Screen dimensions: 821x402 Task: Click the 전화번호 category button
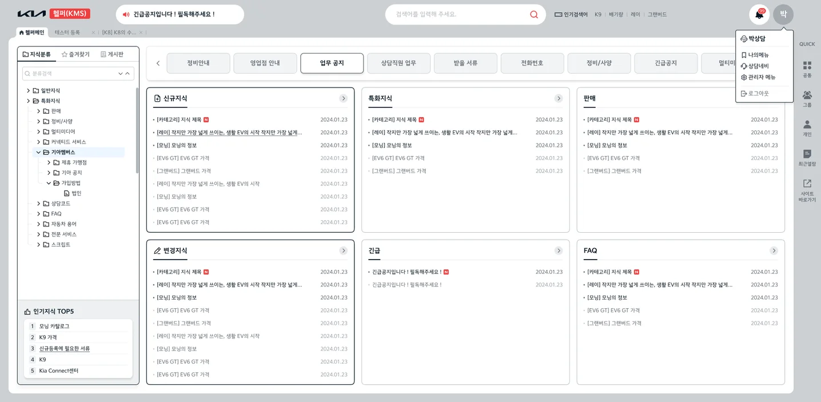click(532, 63)
